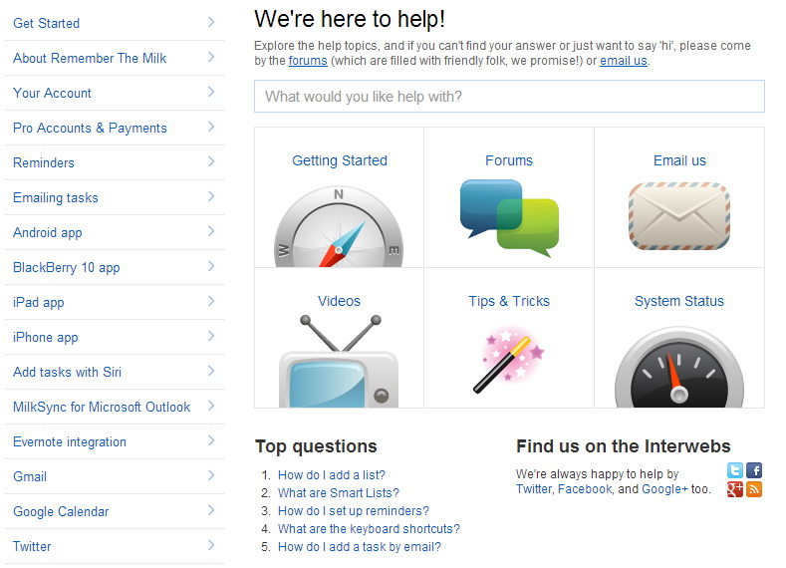Expand the Reminders chevron arrow

211,161
